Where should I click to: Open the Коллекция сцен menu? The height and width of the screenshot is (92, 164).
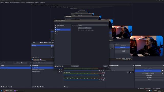[30, 2]
